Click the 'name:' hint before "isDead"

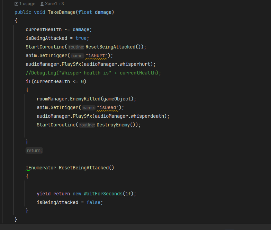tap(89, 108)
